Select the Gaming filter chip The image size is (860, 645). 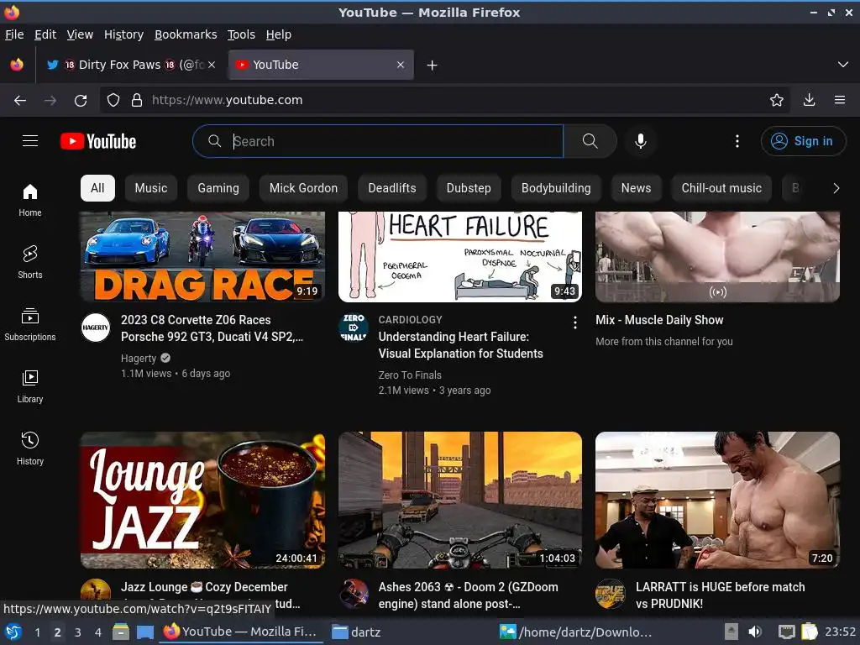pyautogui.click(x=218, y=188)
